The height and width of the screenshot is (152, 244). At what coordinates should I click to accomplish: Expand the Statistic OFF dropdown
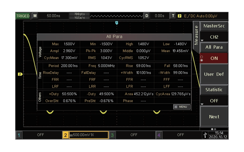[214, 101]
